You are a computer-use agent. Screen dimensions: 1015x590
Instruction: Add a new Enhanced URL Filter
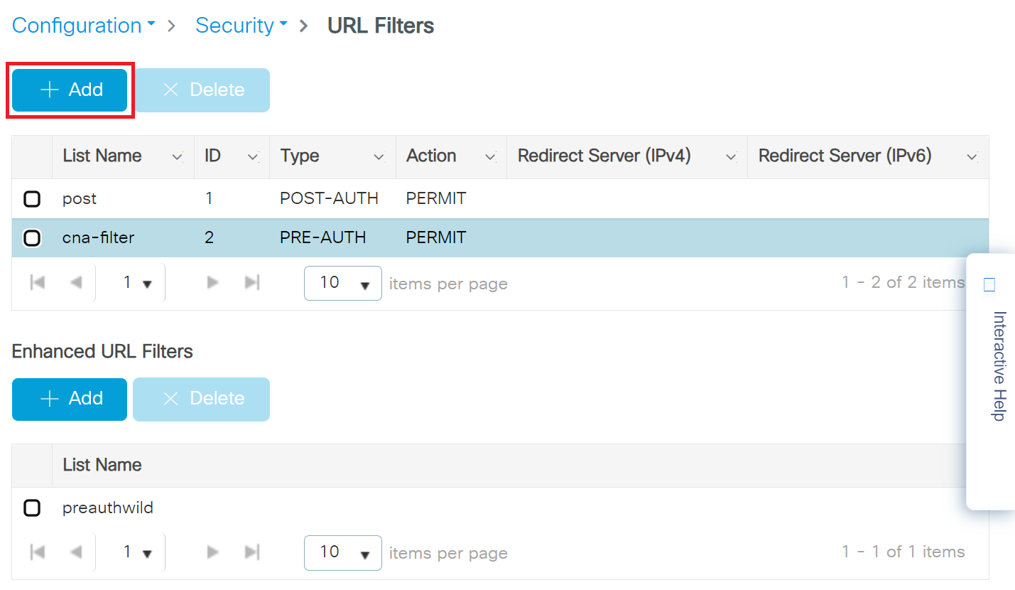pyautogui.click(x=70, y=399)
